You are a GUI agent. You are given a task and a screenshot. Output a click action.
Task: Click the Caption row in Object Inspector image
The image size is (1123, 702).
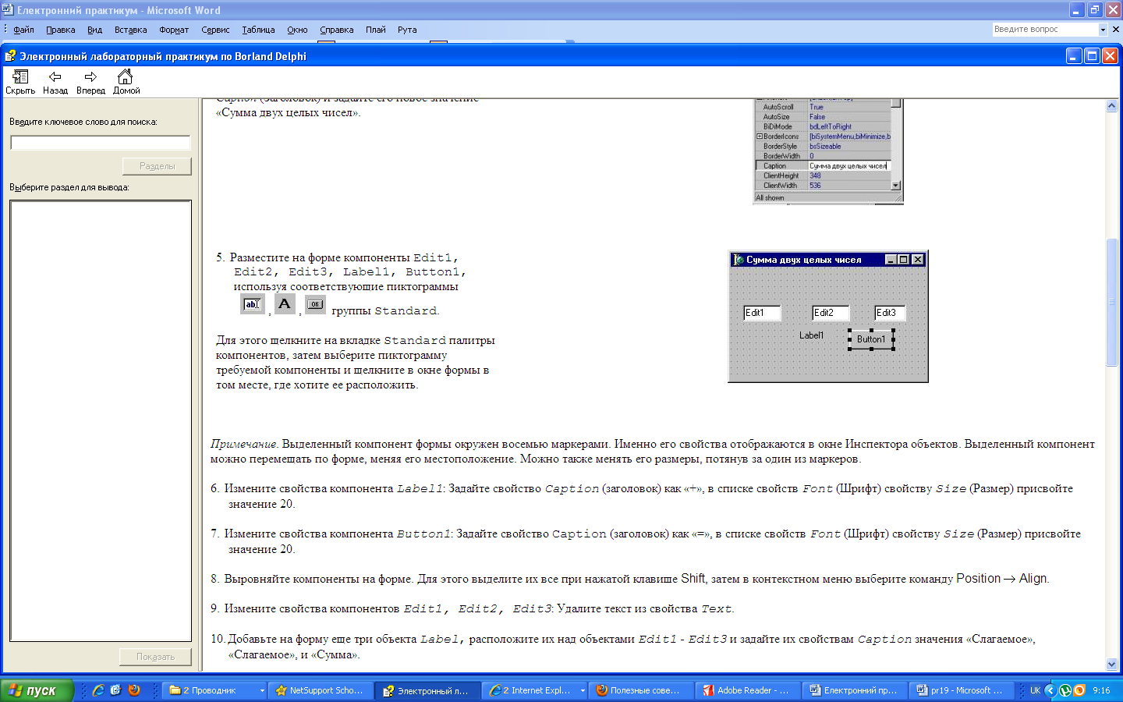click(x=824, y=165)
